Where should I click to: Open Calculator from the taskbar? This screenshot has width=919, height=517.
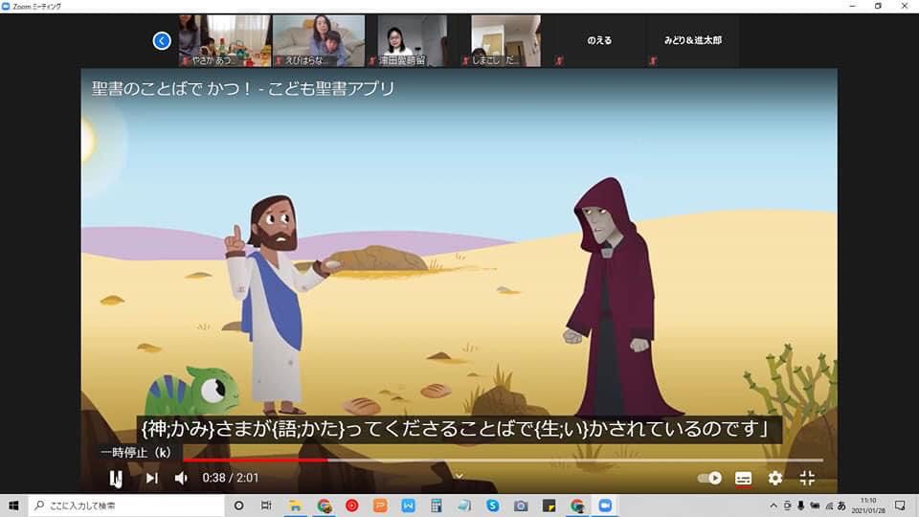(437, 506)
